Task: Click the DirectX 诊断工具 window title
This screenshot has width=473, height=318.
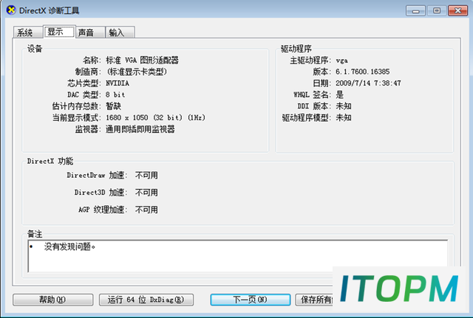Action: (50, 10)
